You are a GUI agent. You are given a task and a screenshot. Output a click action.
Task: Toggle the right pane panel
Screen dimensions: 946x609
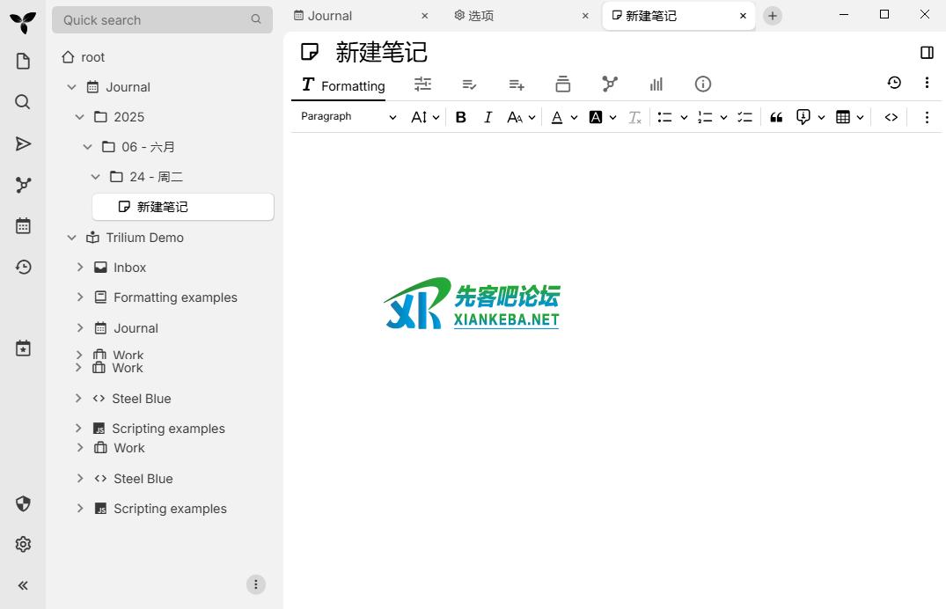tap(927, 53)
